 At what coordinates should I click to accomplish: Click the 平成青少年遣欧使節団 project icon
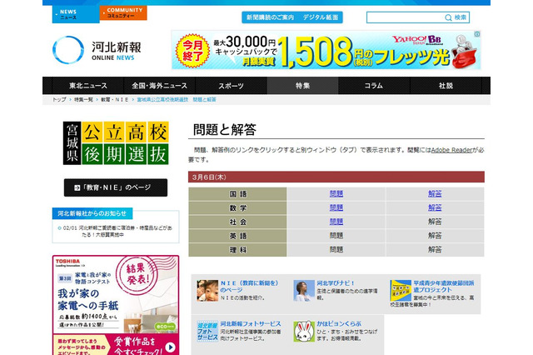[x=401, y=291]
